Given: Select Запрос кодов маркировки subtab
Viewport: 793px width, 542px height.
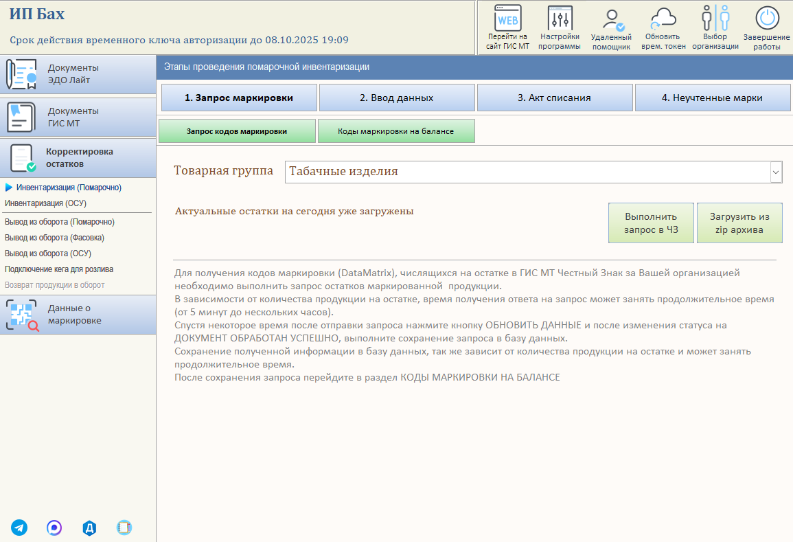Looking at the screenshot, I should click(x=237, y=131).
